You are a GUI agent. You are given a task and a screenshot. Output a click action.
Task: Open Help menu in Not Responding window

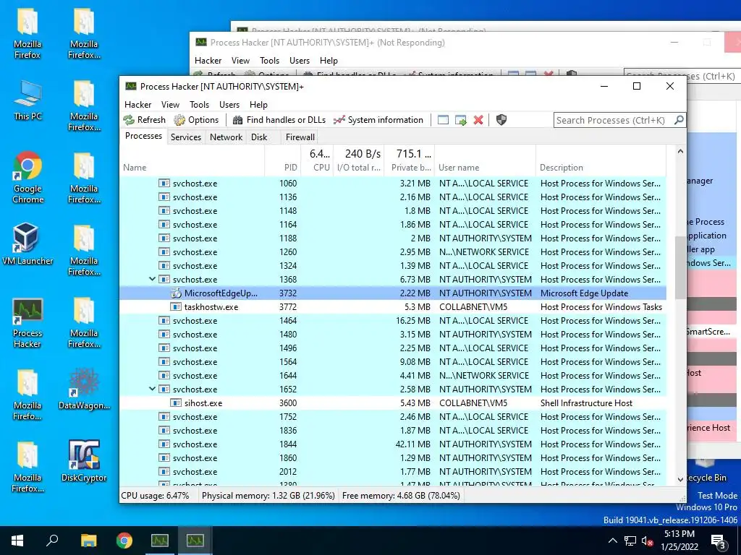click(329, 61)
